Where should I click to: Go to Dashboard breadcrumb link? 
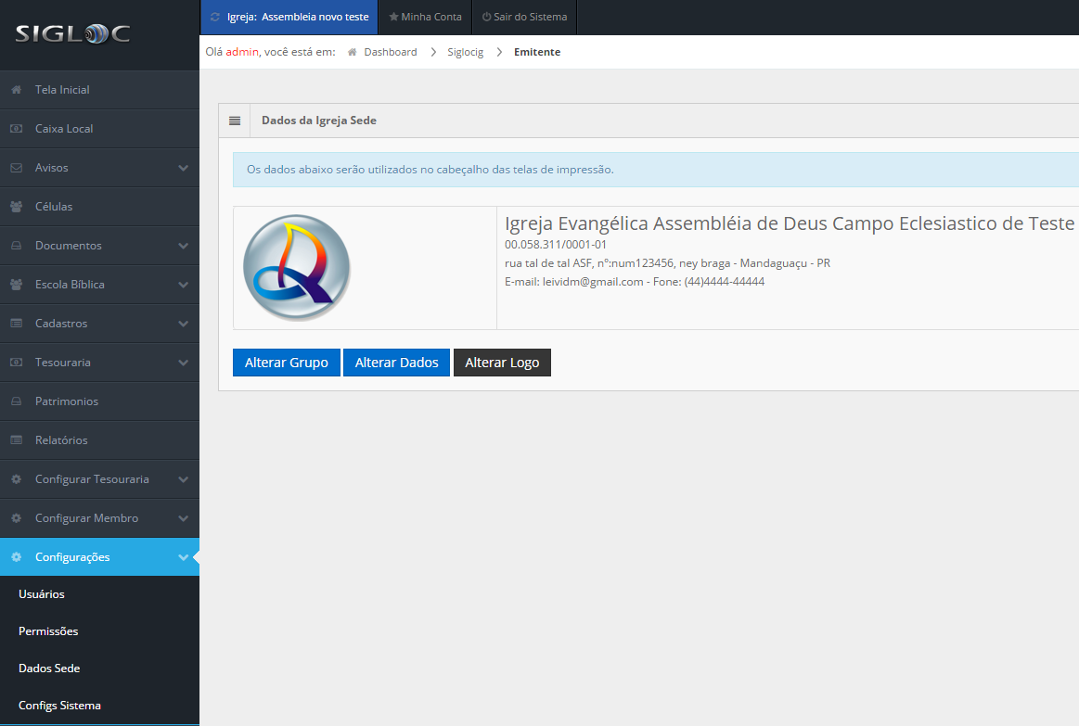pyautogui.click(x=391, y=52)
